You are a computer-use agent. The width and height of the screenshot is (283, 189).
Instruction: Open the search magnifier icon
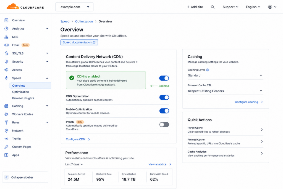tap(213, 7)
